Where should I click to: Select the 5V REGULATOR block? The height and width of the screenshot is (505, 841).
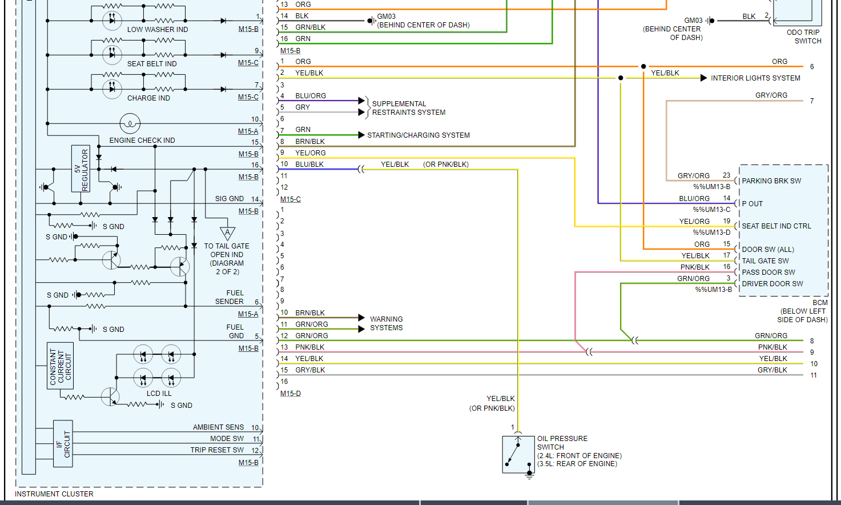pyautogui.click(x=81, y=169)
